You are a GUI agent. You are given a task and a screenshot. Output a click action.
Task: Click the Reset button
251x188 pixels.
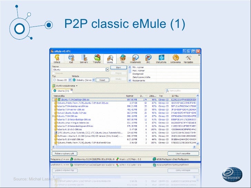click(x=102, y=80)
